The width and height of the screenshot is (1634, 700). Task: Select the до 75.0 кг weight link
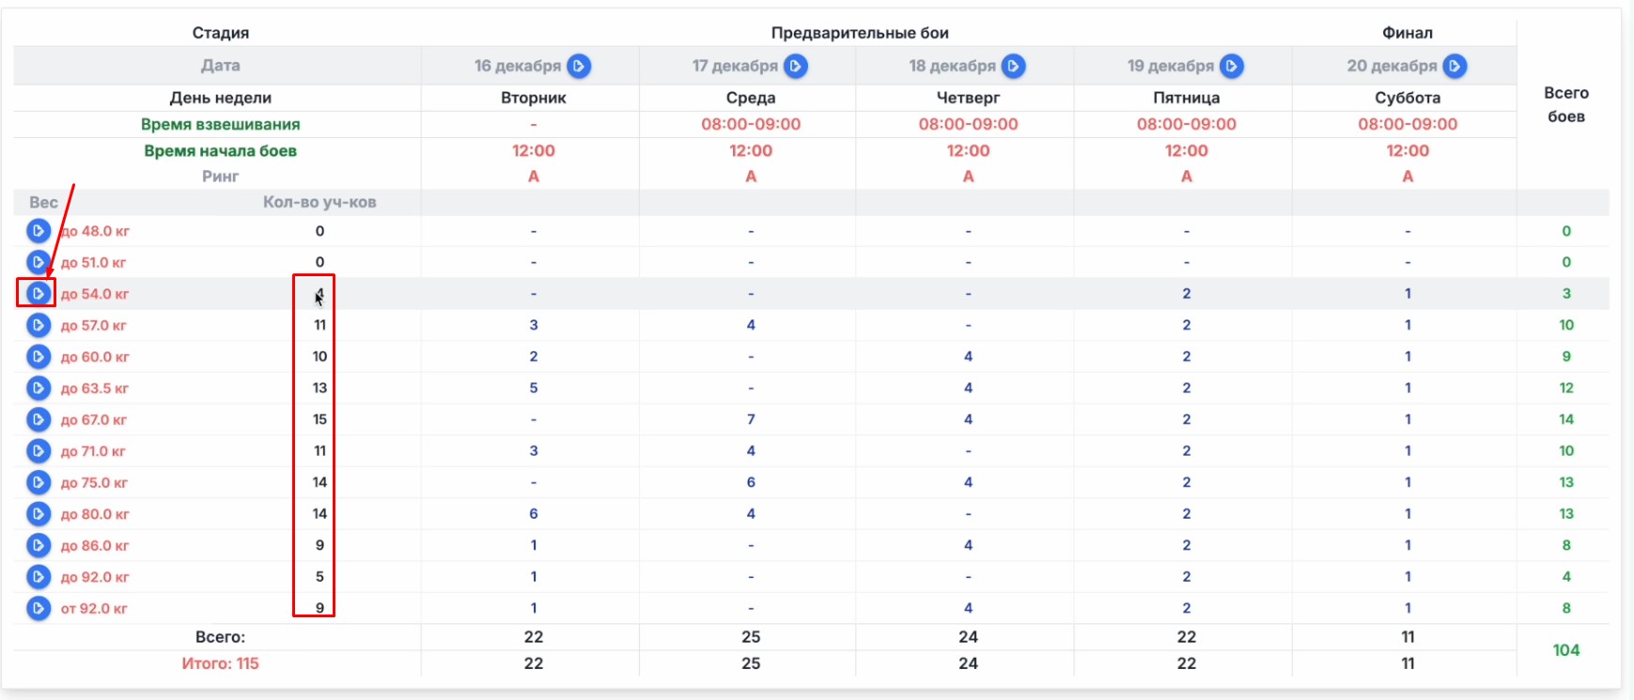click(x=94, y=483)
